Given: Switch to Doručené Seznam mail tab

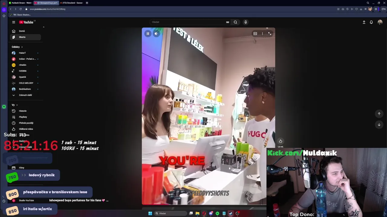Looking at the screenshot, I should 71,3.
